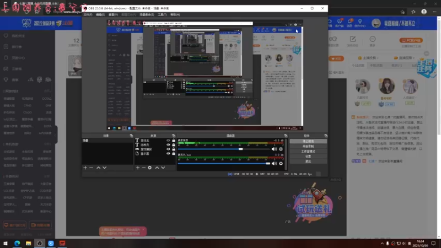The width and height of the screenshot is (441, 248).
Task: Move source down in Sources panel
Action: tap(163, 168)
